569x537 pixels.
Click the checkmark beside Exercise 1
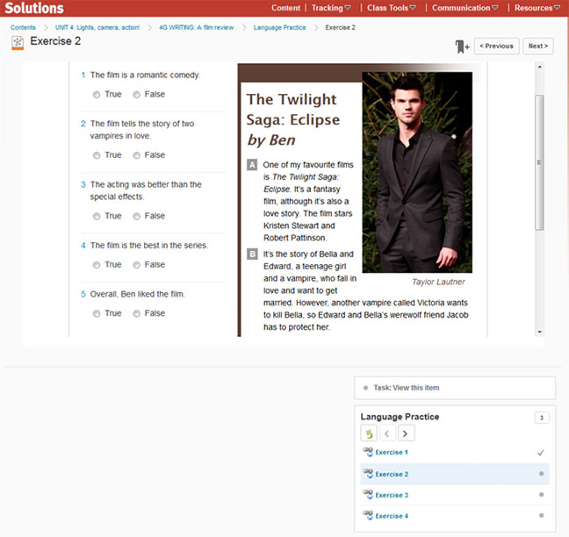point(541,453)
